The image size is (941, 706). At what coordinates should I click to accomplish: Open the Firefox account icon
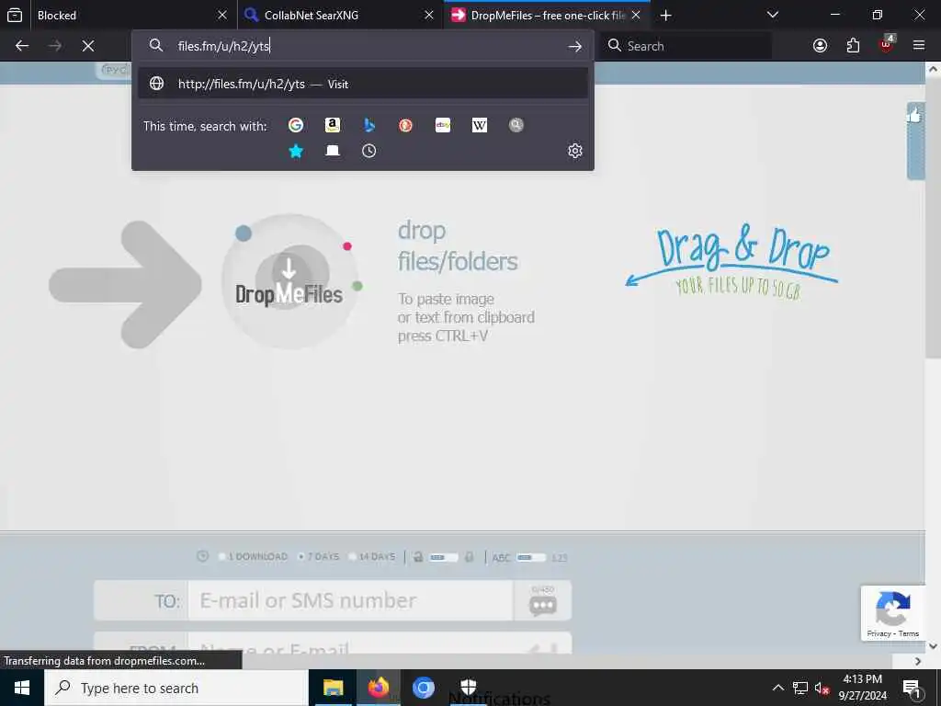pyautogui.click(x=820, y=46)
